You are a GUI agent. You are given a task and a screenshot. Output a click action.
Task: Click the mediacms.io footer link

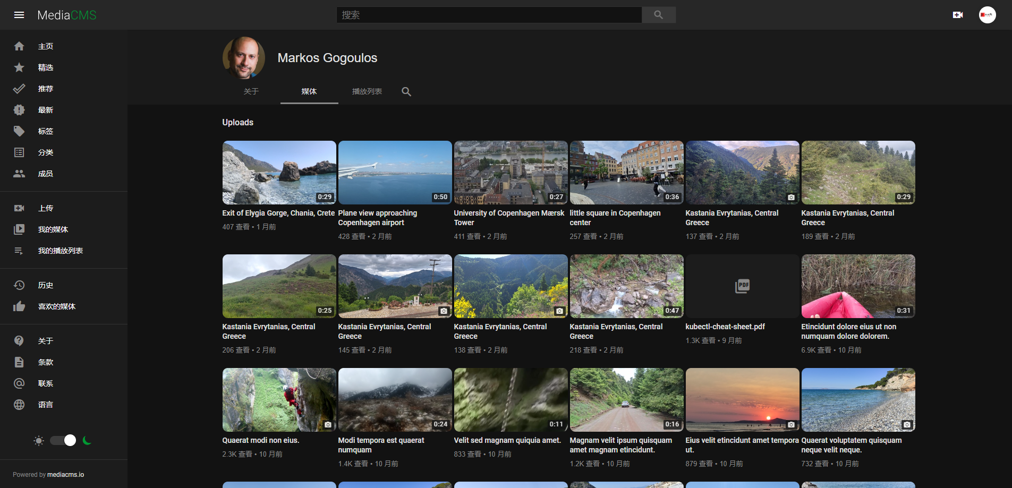pos(66,475)
